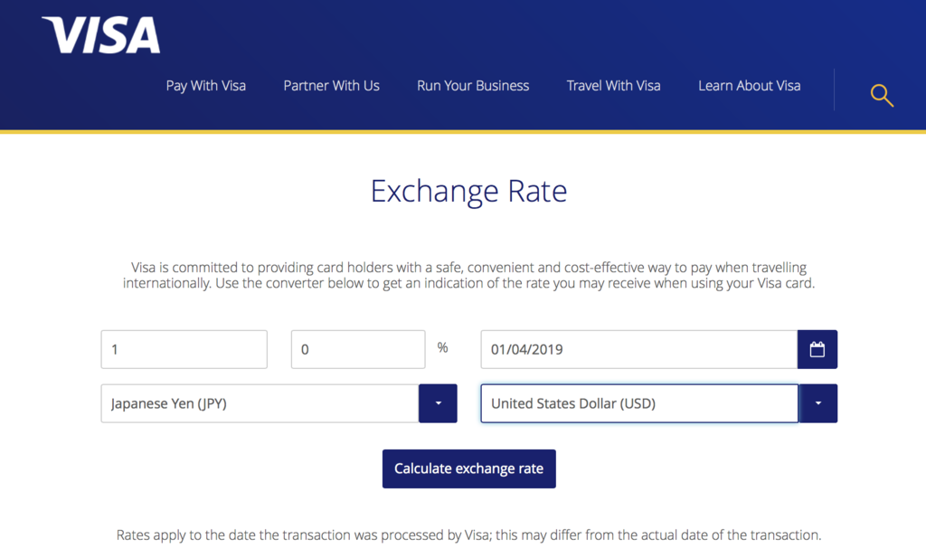Open Partner With Us menu
The width and height of the screenshot is (926, 558).
pyautogui.click(x=331, y=86)
